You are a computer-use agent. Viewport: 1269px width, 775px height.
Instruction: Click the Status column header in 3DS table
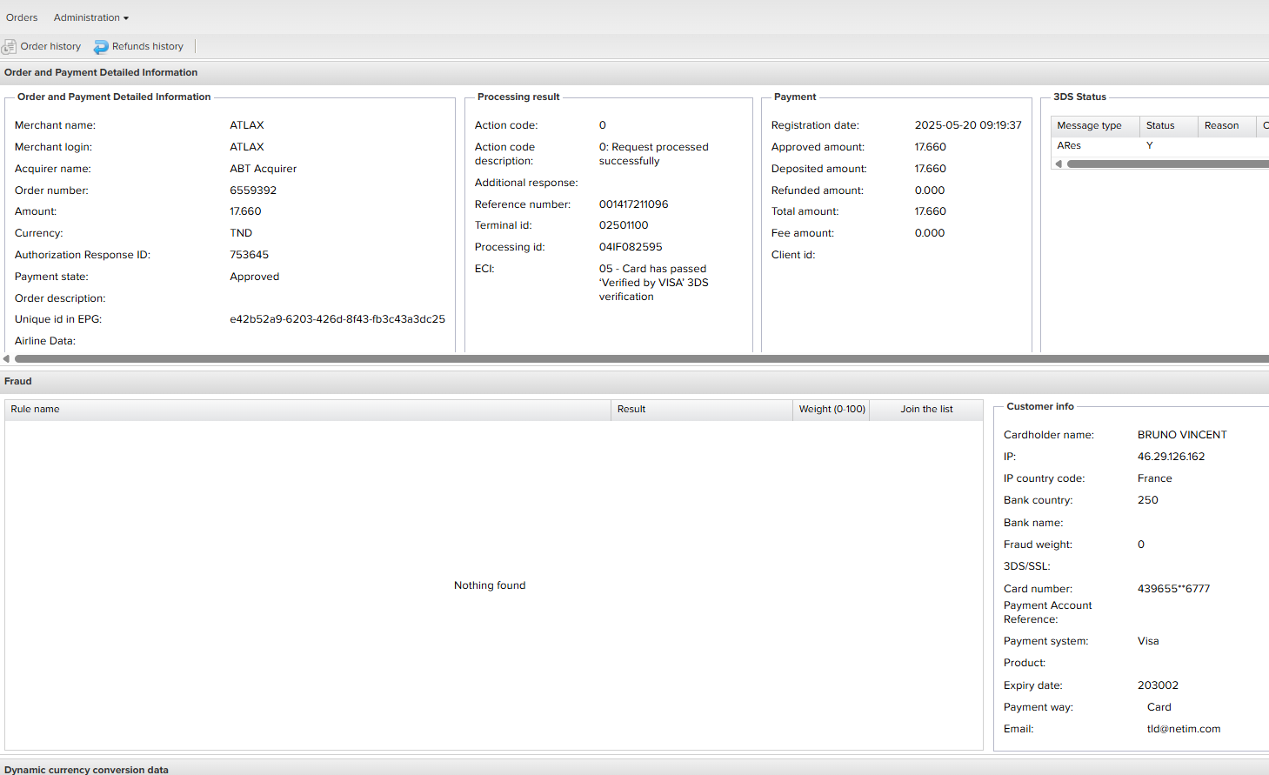(x=1168, y=126)
